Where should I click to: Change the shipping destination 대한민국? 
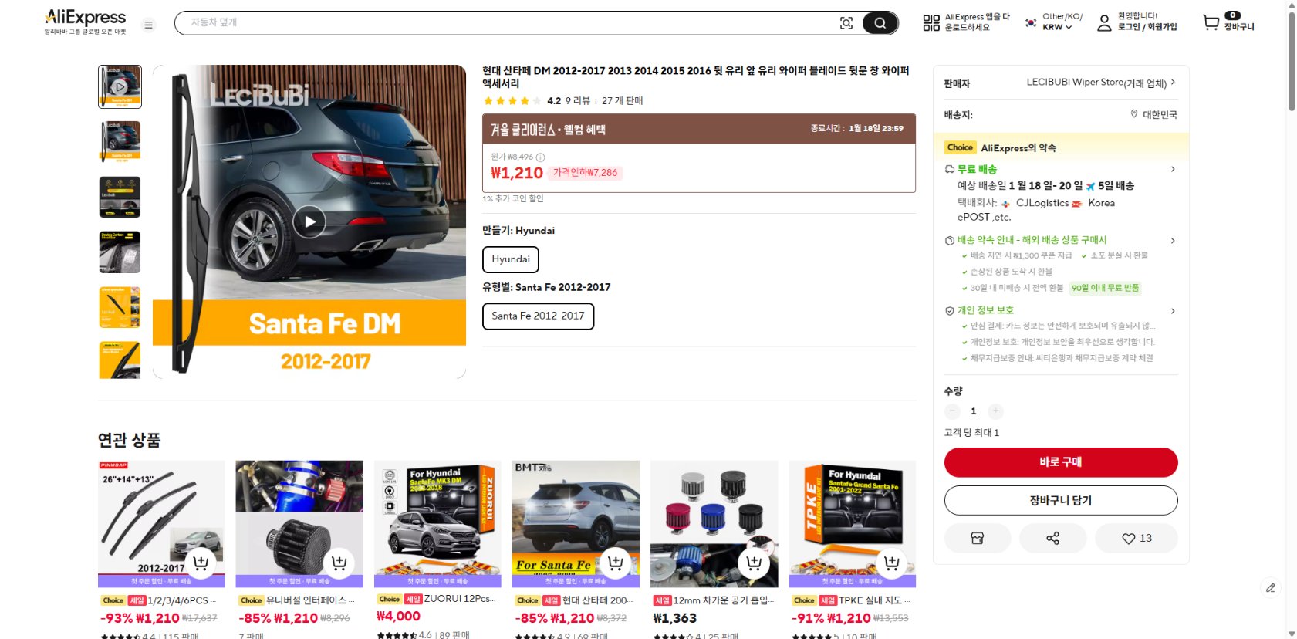[1153, 114]
